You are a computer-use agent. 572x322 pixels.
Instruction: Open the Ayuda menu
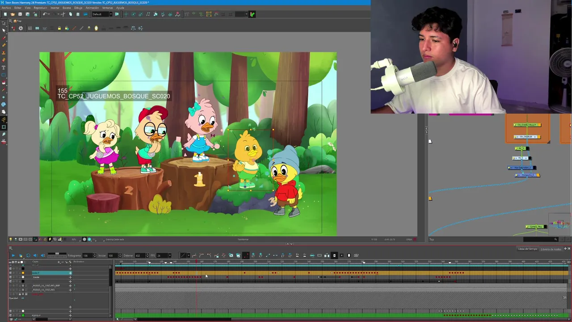pyautogui.click(x=120, y=8)
